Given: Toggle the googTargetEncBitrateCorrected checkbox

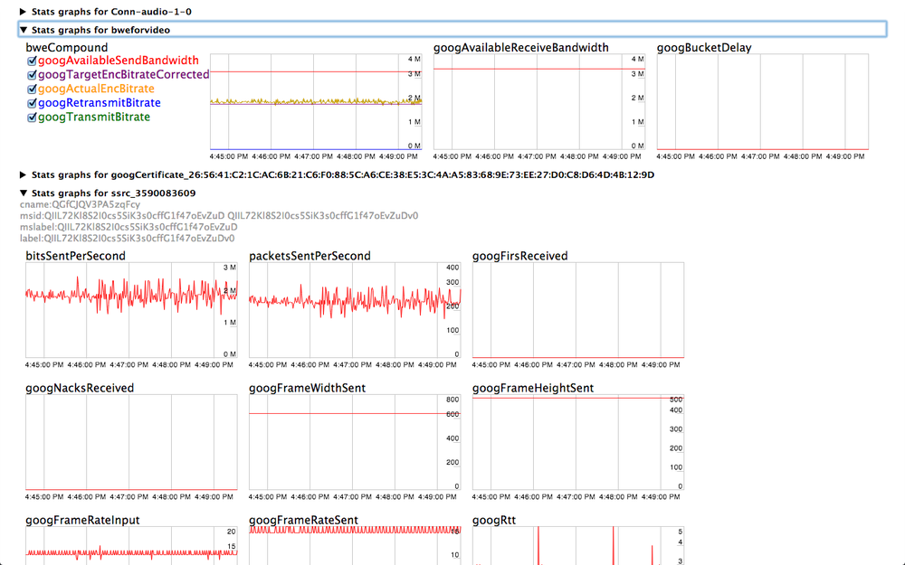Looking at the screenshot, I should coord(32,74).
